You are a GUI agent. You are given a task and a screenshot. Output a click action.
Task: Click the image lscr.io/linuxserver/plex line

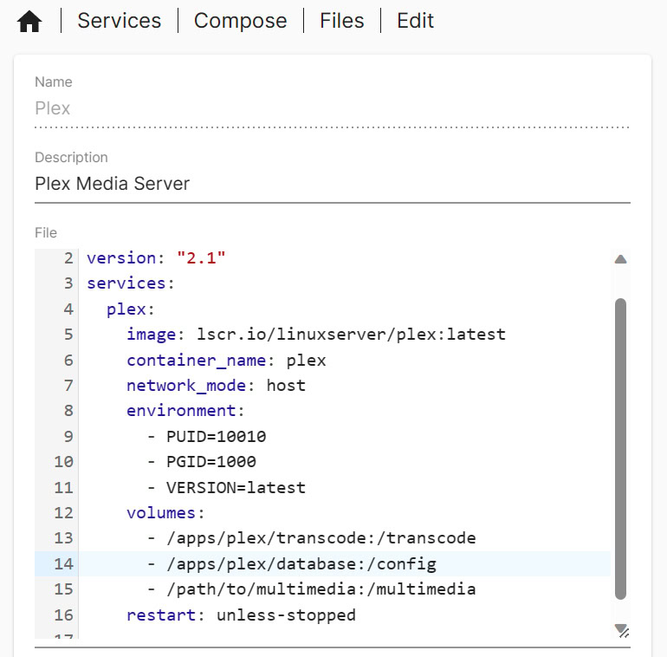315,335
